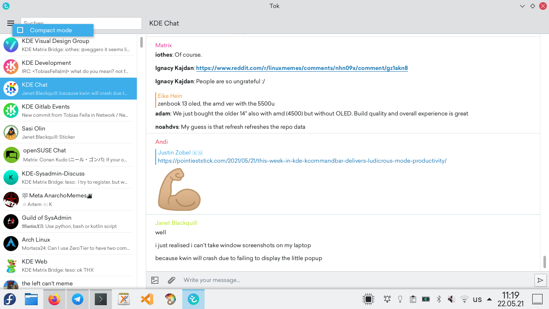Click the us keyboard layout indicator
The image size is (549, 309).
coord(477,299)
